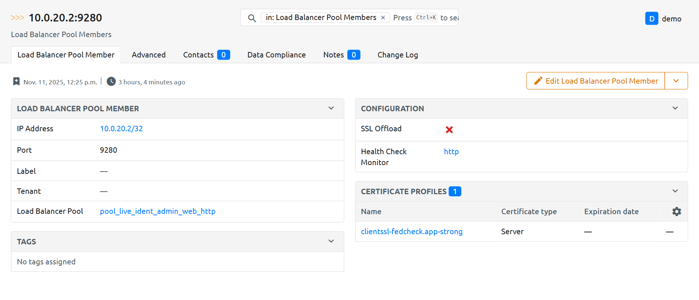Switch to the Advanced tab

point(149,55)
